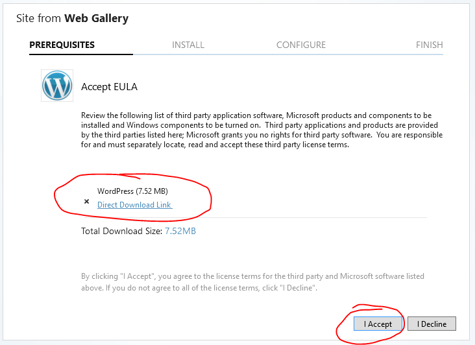475x345 pixels.
Task: Select the WordPress (7.52 MB) list entry
Action: [132, 191]
